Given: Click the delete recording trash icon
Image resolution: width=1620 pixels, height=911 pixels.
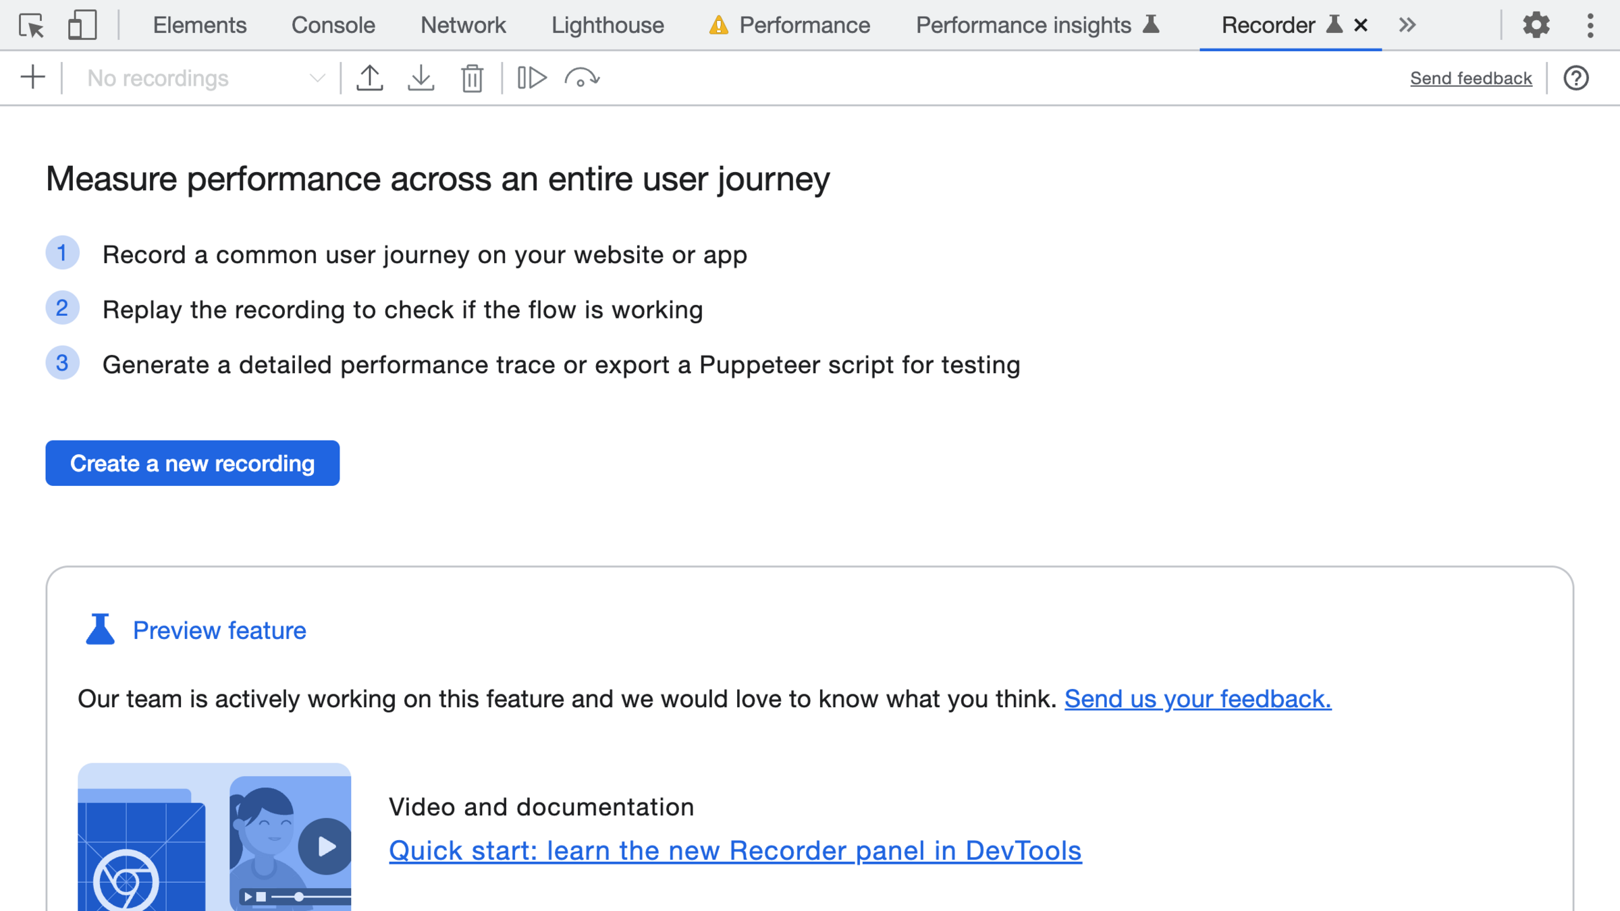Looking at the screenshot, I should coord(472,78).
